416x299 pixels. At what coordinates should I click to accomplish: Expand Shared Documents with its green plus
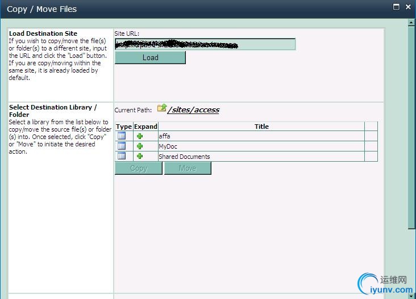140,156
